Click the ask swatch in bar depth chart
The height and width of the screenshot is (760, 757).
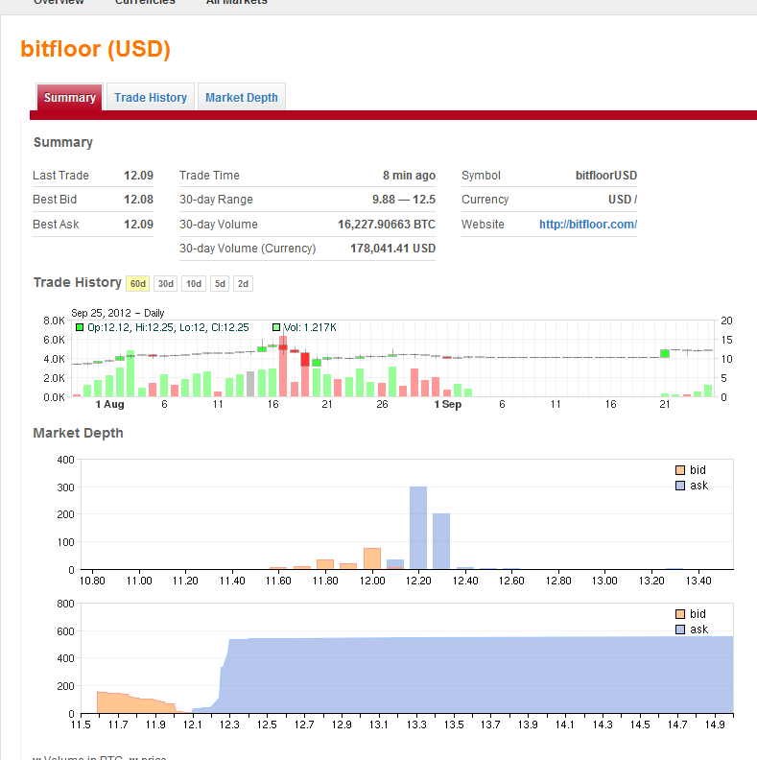[680, 486]
